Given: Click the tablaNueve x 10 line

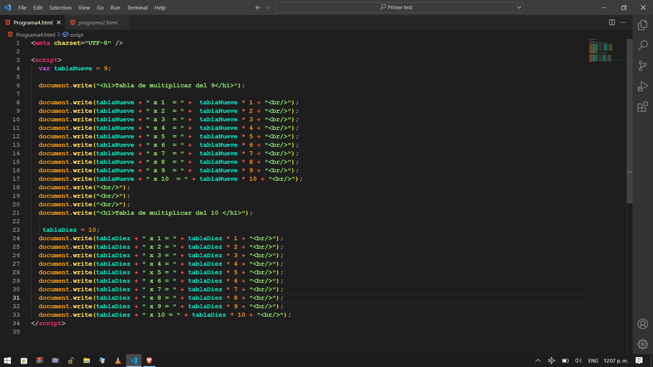Looking at the screenshot, I should pyautogui.click(x=170, y=179).
